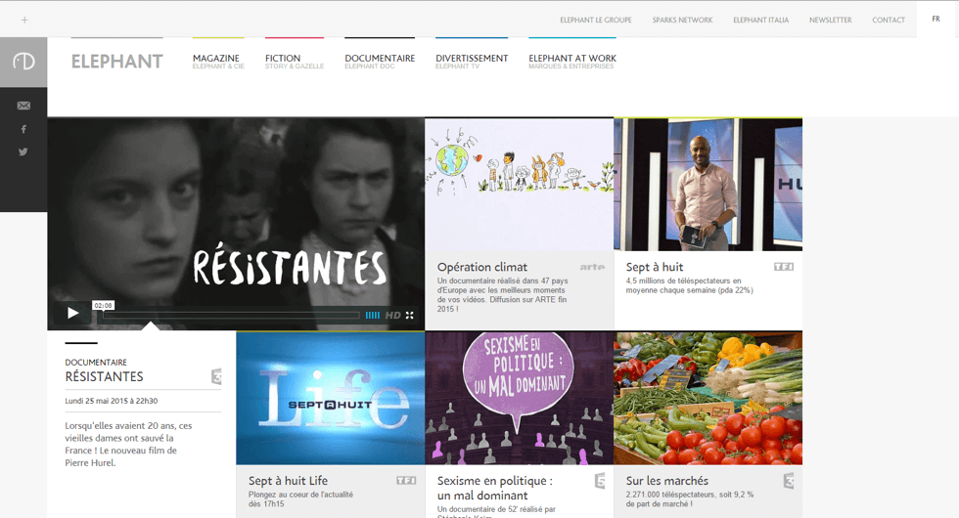Open the Twitter bird icon
959x518 pixels.
pos(23,151)
